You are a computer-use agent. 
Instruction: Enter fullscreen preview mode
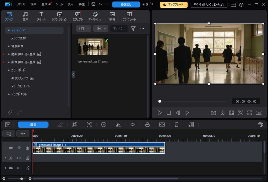coord(250,113)
